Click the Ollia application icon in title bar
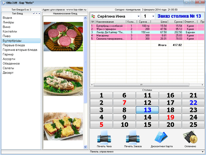The height and width of the screenshot is (155, 206). [x=3, y=3]
